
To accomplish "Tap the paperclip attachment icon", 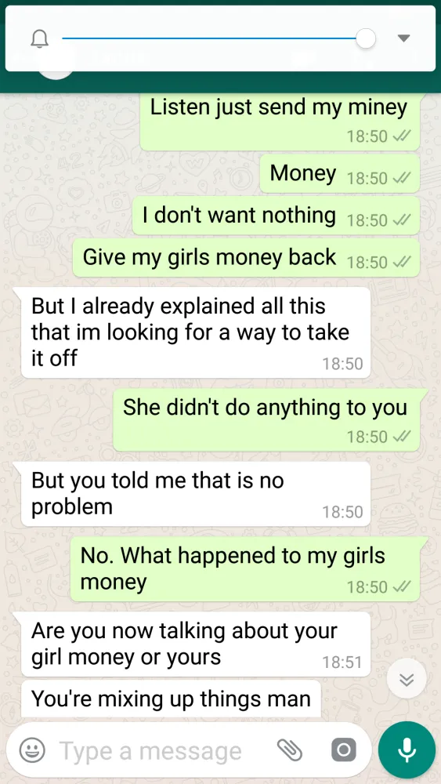I will 290,750.
